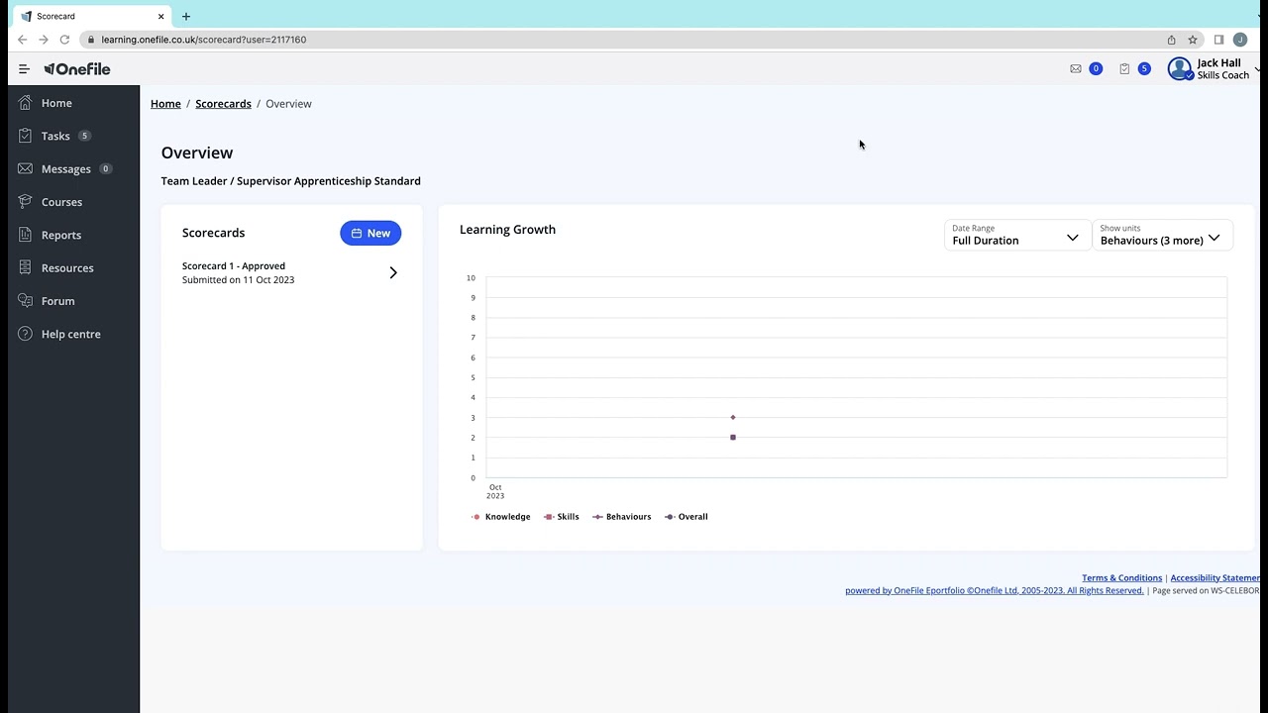
Task: Click the OneFile logo
Action: coord(77,69)
